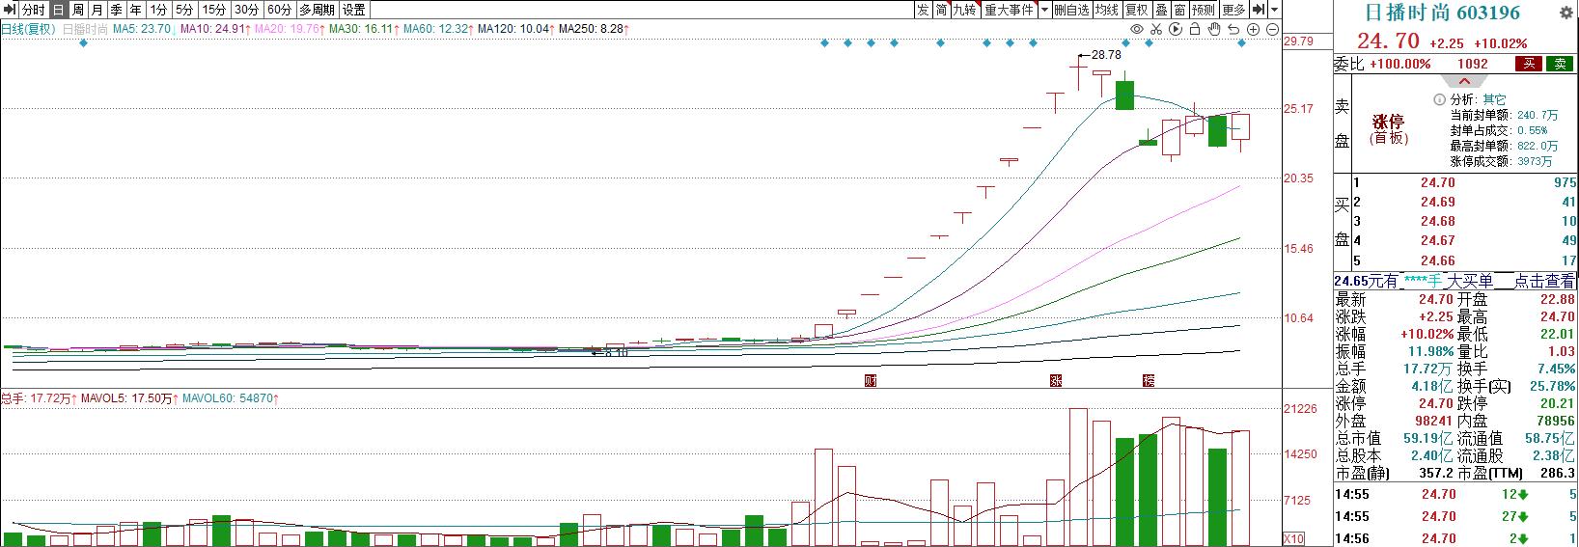Click the X10 volume scale label
This screenshot has width=1579, height=547.
[1293, 538]
